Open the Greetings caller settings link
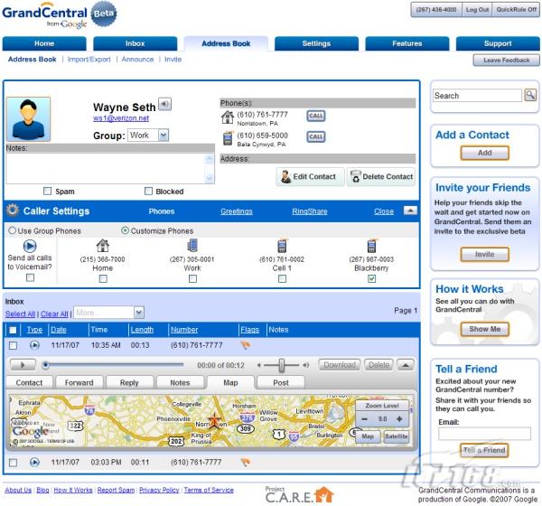The image size is (542, 506). coord(237,211)
